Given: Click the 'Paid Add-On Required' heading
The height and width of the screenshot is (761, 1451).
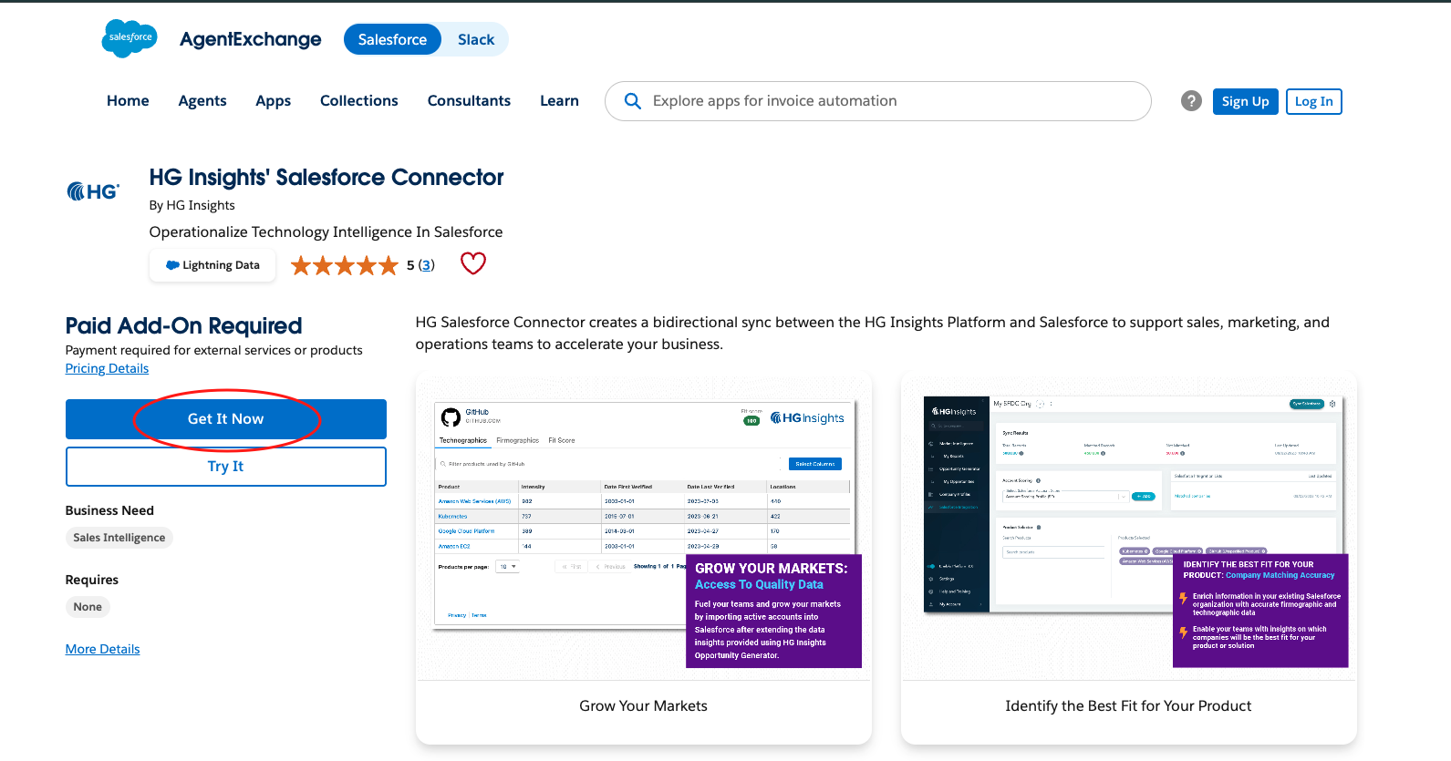Looking at the screenshot, I should point(183,325).
